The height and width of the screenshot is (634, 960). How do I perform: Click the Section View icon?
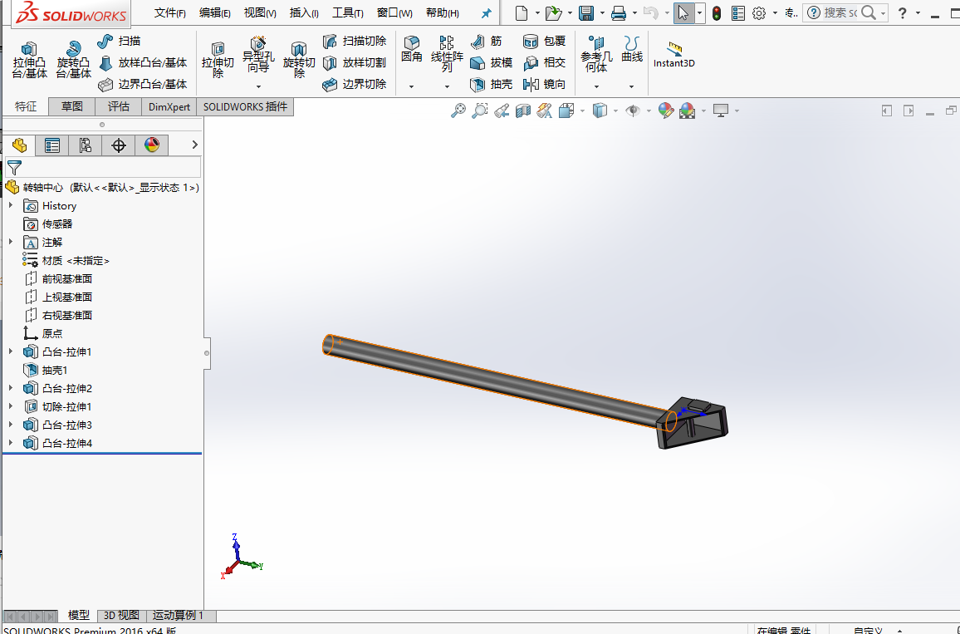click(x=523, y=111)
